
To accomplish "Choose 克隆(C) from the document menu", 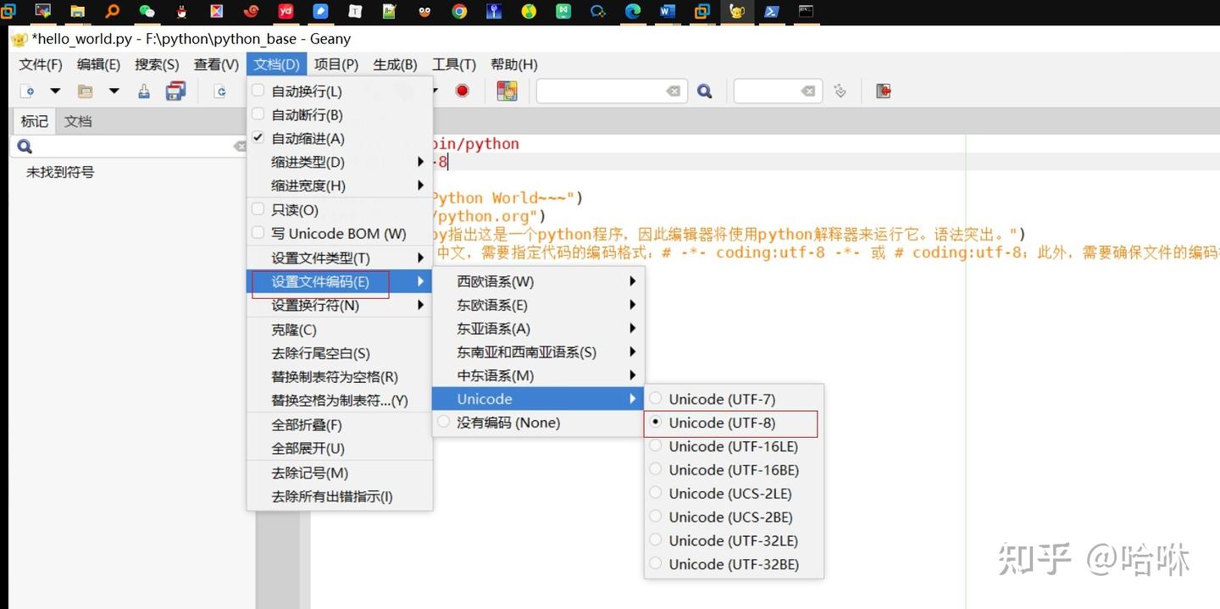I will pos(340,329).
